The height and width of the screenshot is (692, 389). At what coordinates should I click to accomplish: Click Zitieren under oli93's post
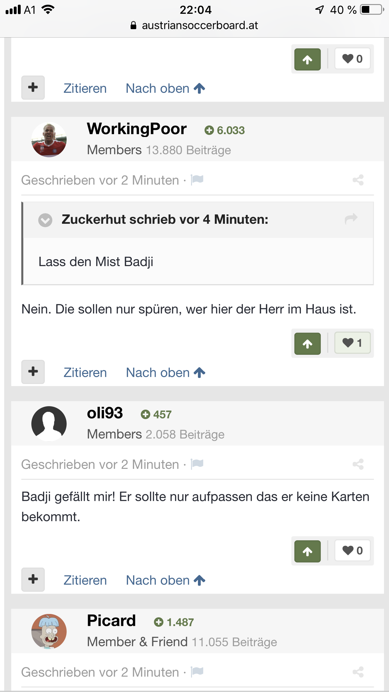pyautogui.click(x=85, y=580)
